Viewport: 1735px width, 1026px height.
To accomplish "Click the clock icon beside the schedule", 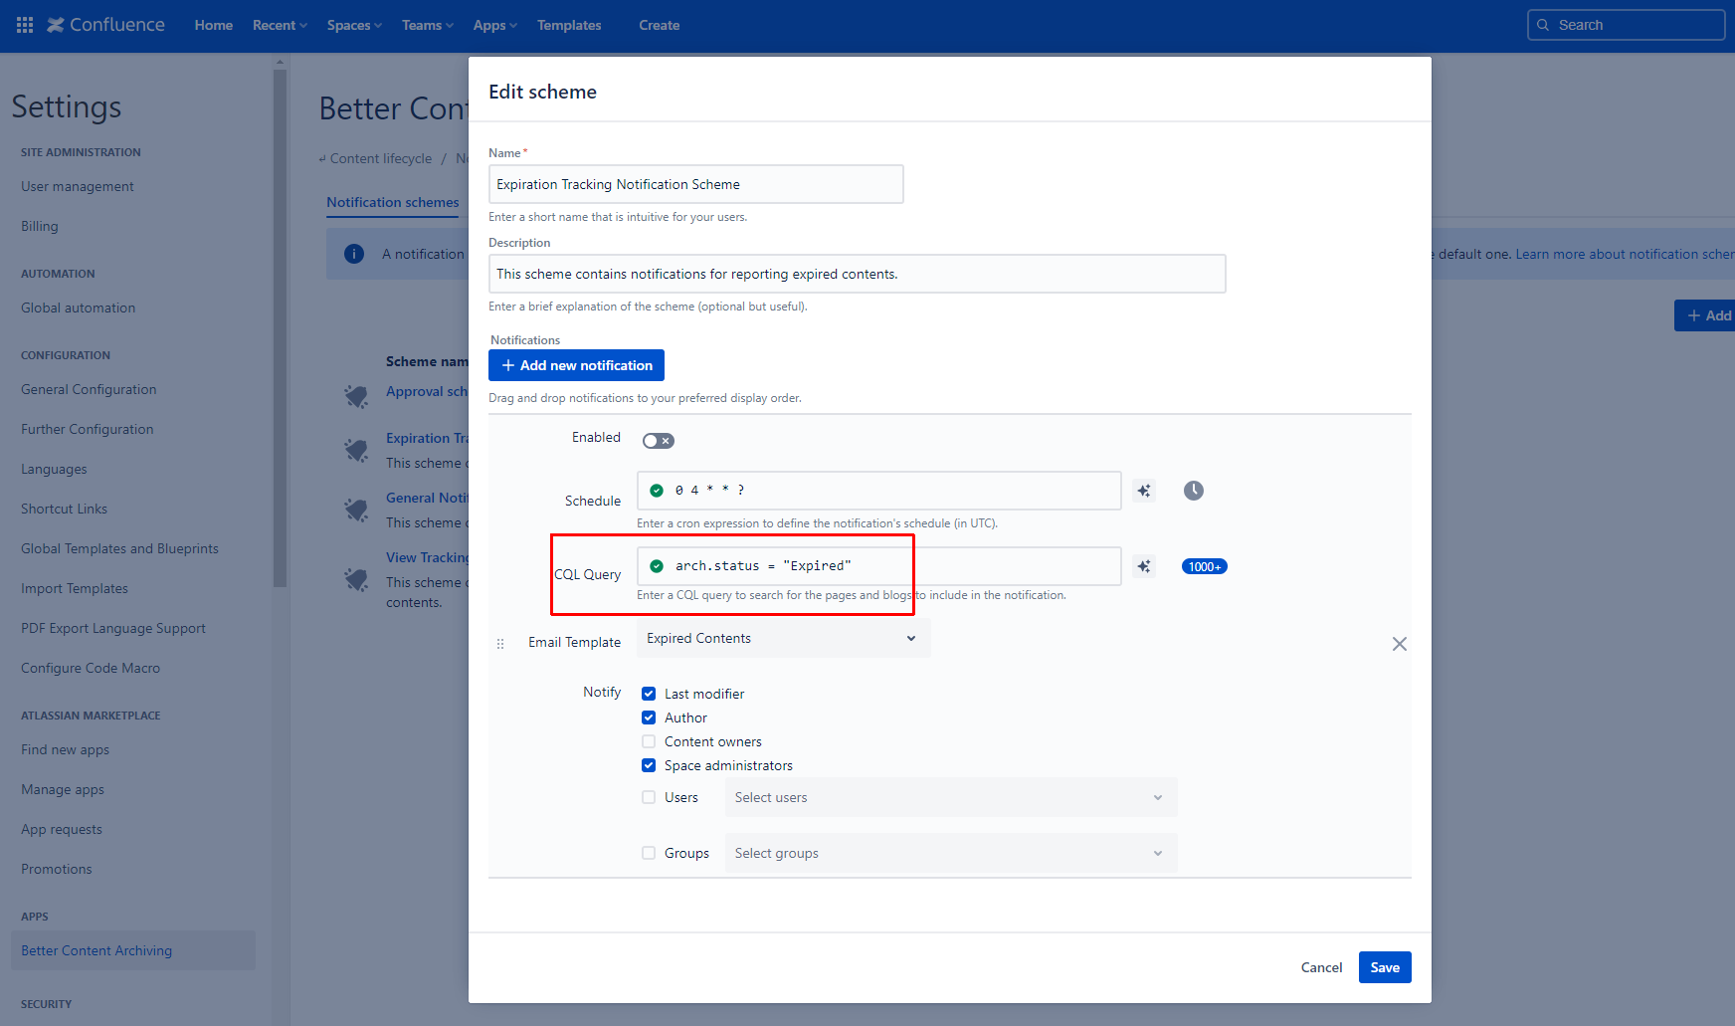I will (1193, 490).
